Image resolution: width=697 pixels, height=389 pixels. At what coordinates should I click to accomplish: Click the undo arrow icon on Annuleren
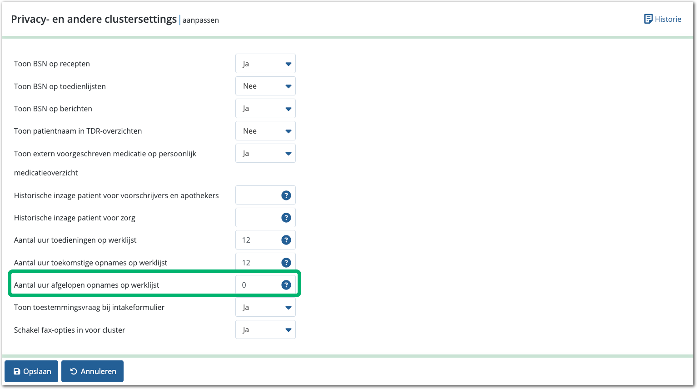[x=74, y=372]
